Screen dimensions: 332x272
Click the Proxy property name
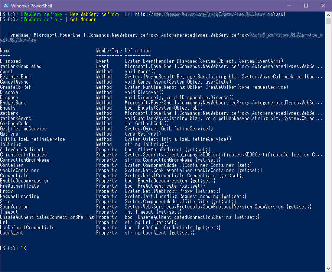[x=7, y=191]
